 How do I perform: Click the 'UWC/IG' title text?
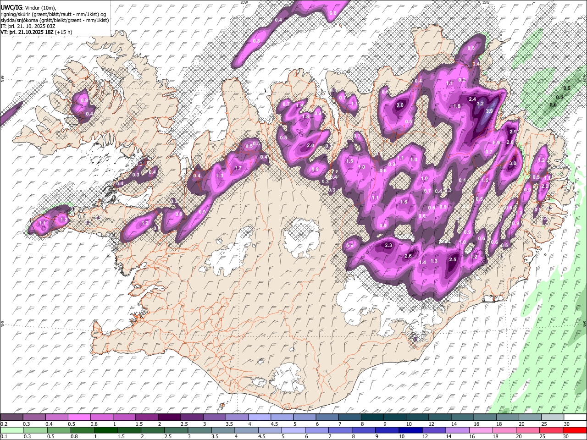11,7
